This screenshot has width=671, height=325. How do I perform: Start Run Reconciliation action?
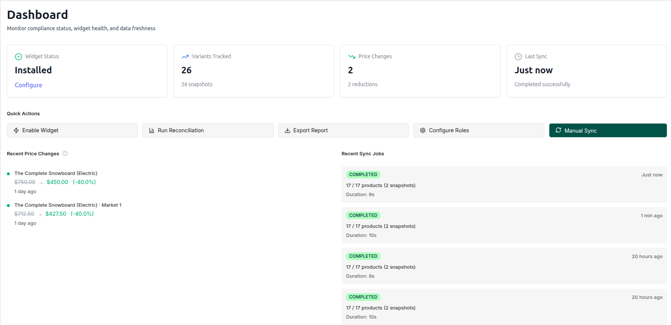point(208,130)
